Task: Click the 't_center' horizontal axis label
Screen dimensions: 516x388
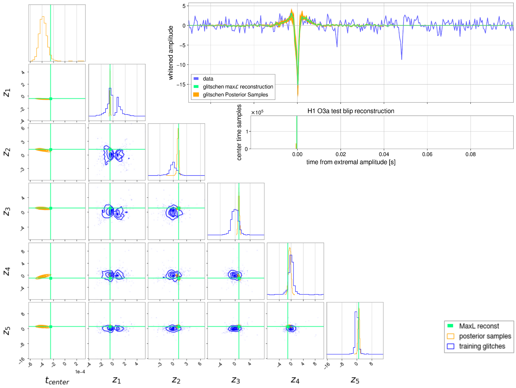Action: [x=57, y=380]
